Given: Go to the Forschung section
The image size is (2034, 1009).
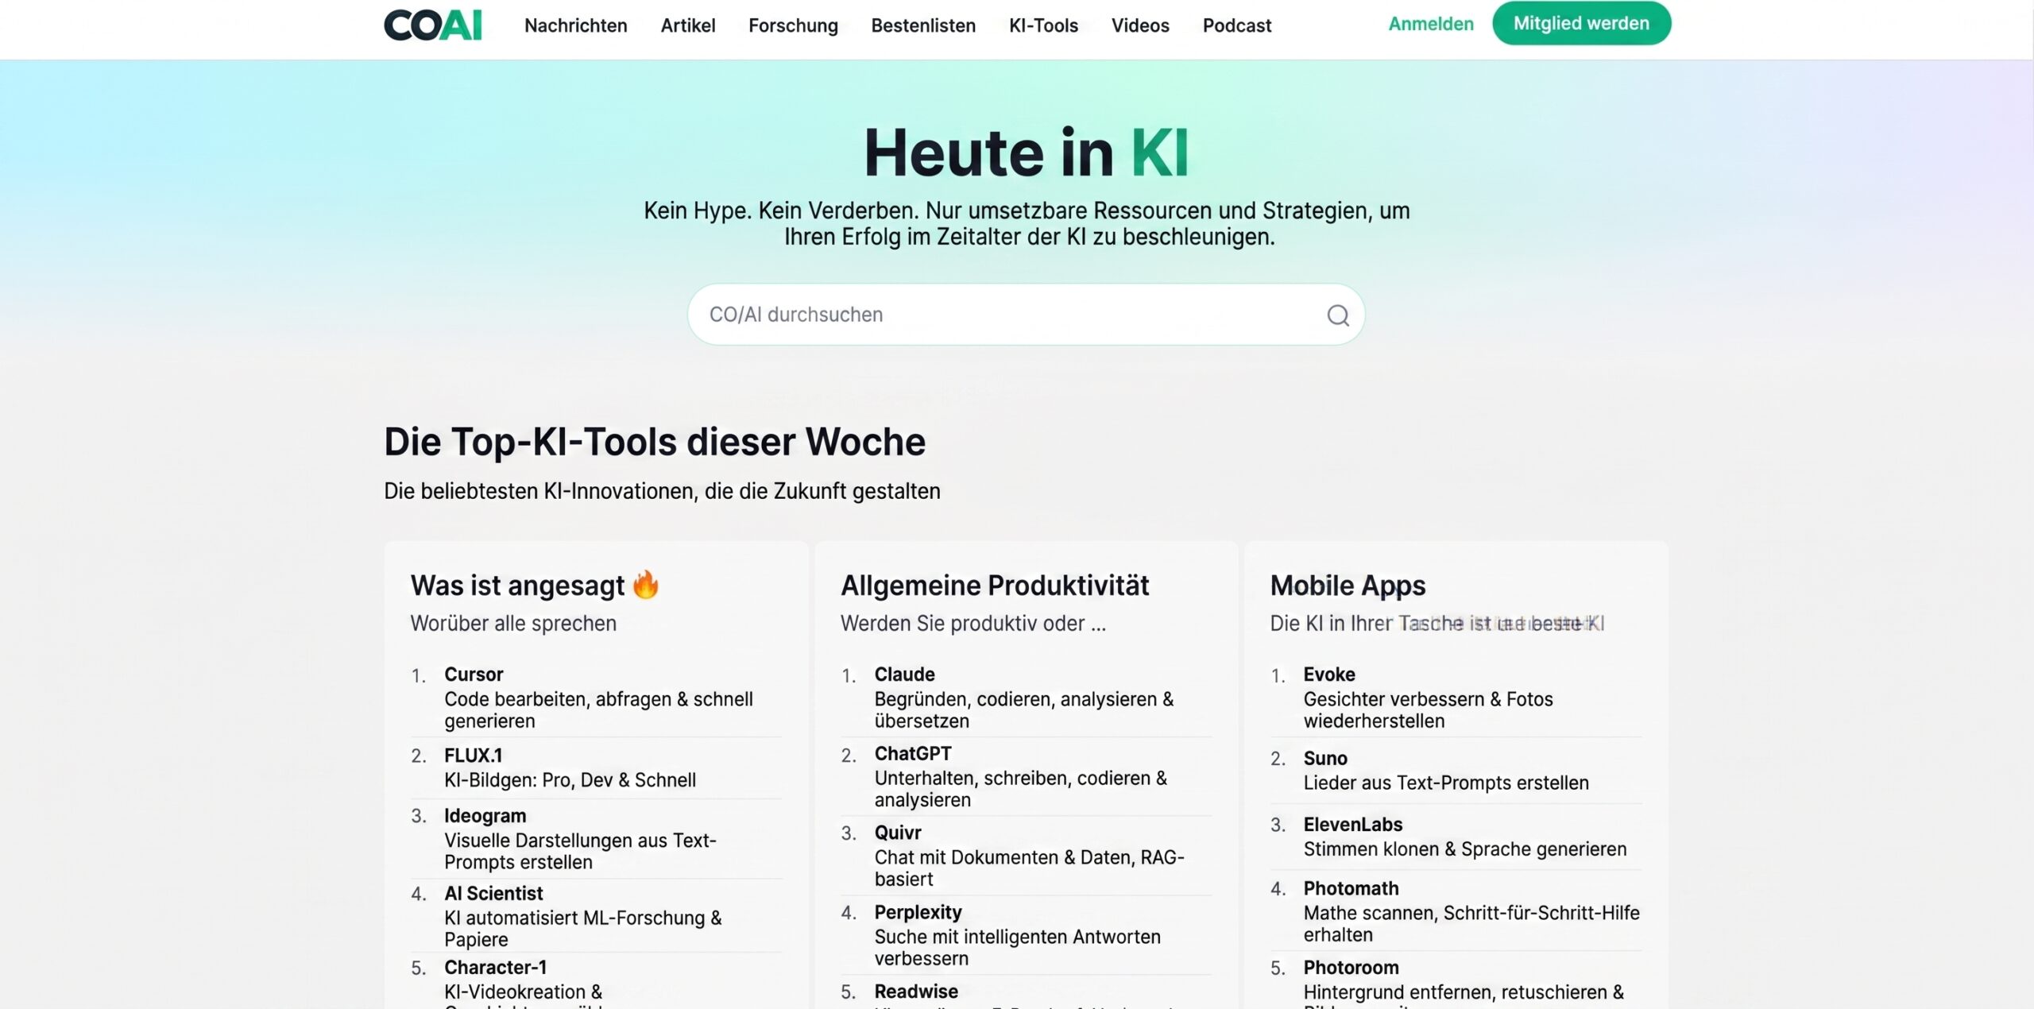Looking at the screenshot, I should [x=793, y=25].
